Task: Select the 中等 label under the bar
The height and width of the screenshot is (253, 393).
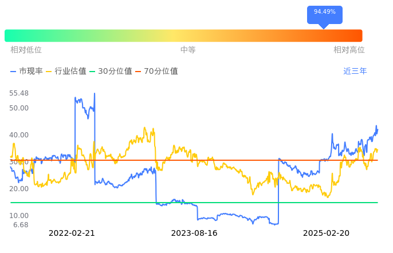Action: pyautogui.click(x=188, y=50)
